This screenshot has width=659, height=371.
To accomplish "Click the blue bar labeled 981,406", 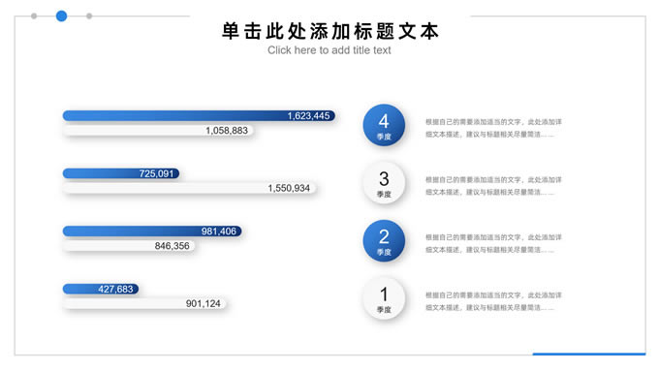I will click(152, 232).
